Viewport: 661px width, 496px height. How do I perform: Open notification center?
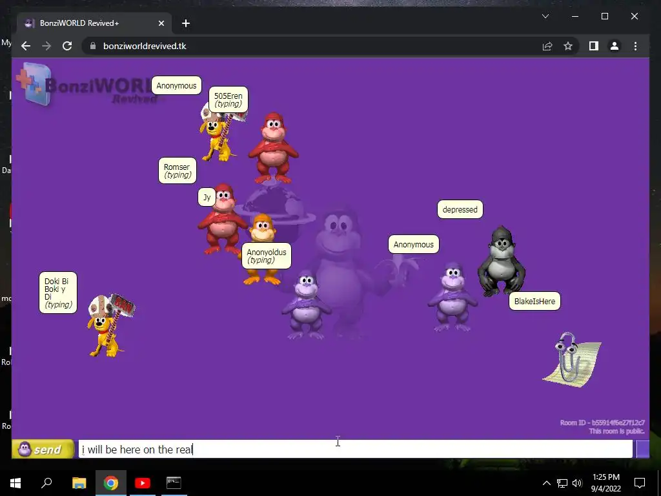pos(640,483)
